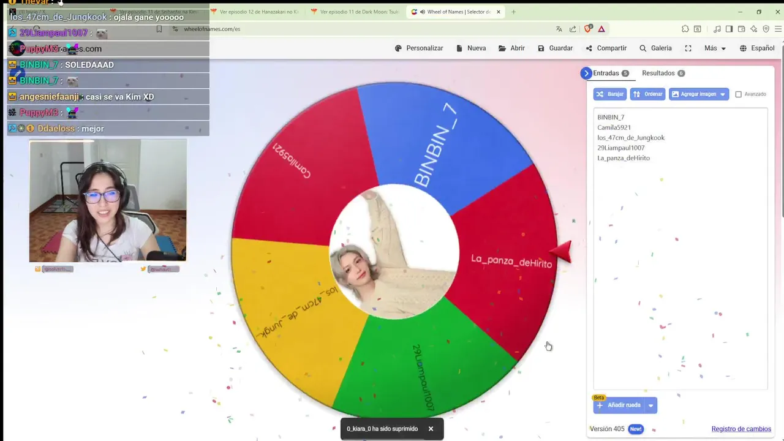This screenshot has height=441, width=784.
Task: Close the Wheel of Names tab
Action: tap(498, 12)
